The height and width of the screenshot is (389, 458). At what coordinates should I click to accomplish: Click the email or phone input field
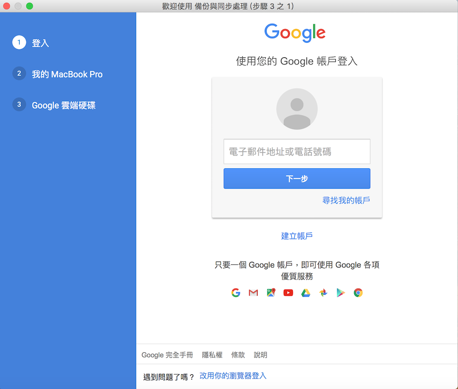(296, 151)
